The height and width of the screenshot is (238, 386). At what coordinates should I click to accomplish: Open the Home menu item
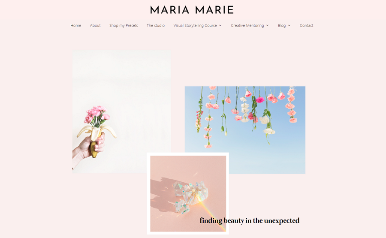click(75, 25)
